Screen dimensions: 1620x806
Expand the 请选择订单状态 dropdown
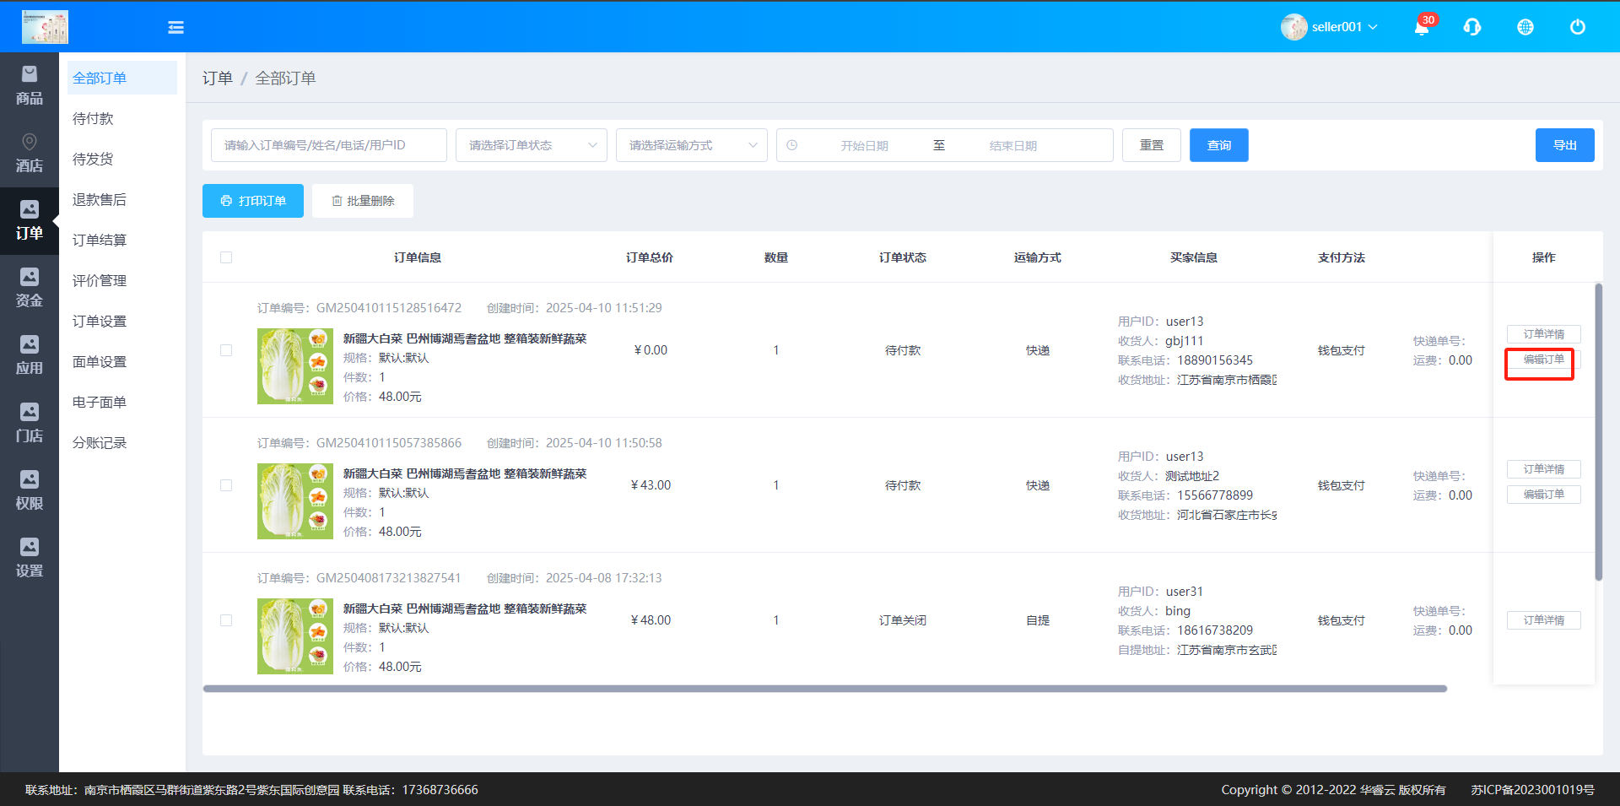pyautogui.click(x=532, y=145)
